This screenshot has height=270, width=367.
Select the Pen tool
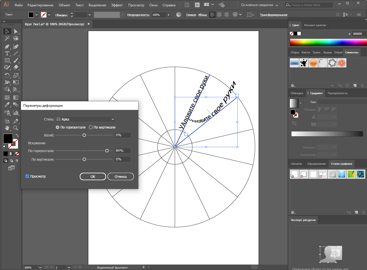[x=7, y=46]
